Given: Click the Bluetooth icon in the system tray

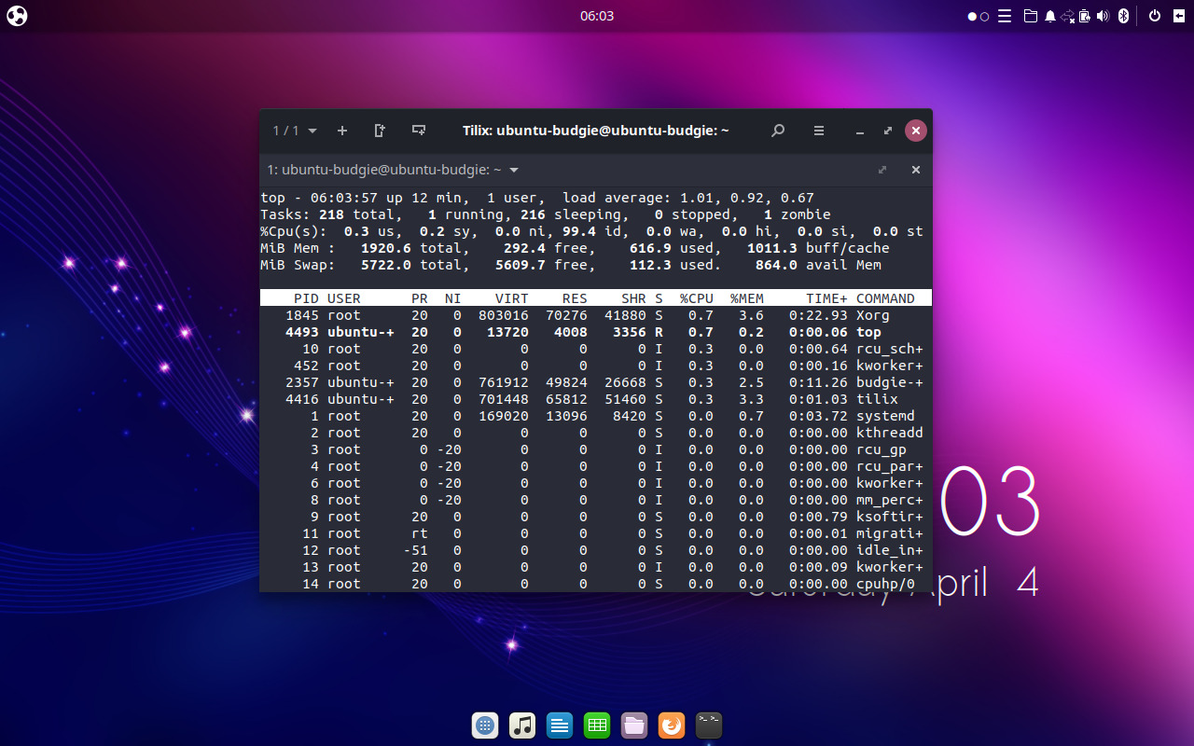Looking at the screenshot, I should pos(1122,16).
